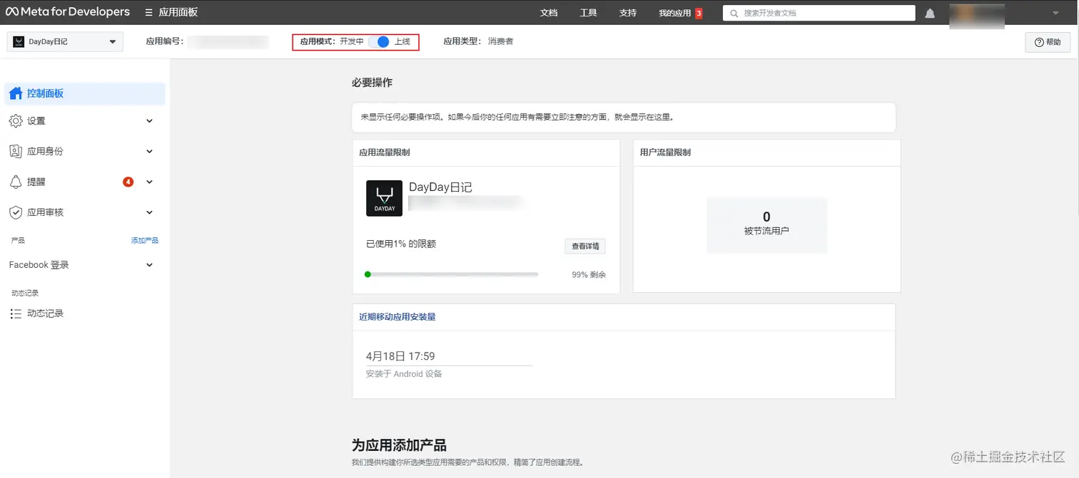Expand the 应用审核 sidebar section

point(149,212)
